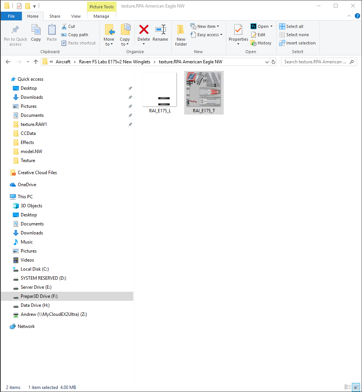
Task: Collapse the ribbon with the chevron
Action: click(x=349, y=16)
